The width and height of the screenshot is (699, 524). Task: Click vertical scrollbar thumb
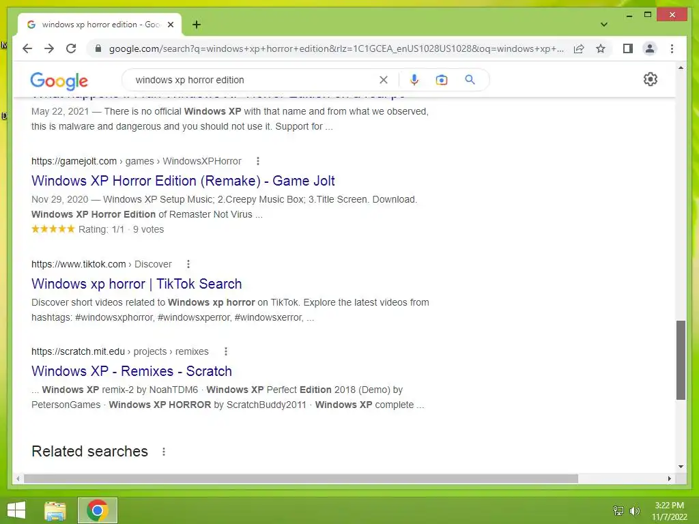[x=681, y=360]
